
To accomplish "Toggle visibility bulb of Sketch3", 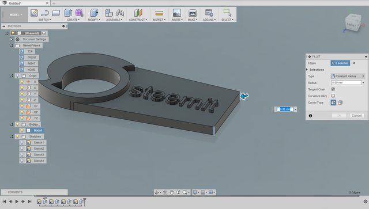I will pos(22,155).
